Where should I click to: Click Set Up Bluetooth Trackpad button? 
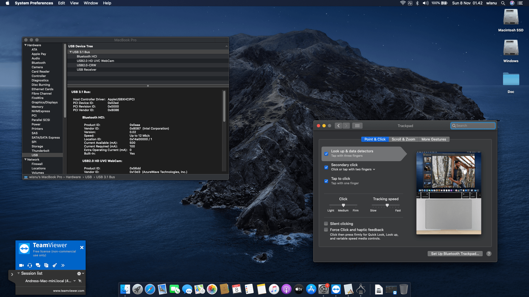pyautogui.click(x=455, y=254)
